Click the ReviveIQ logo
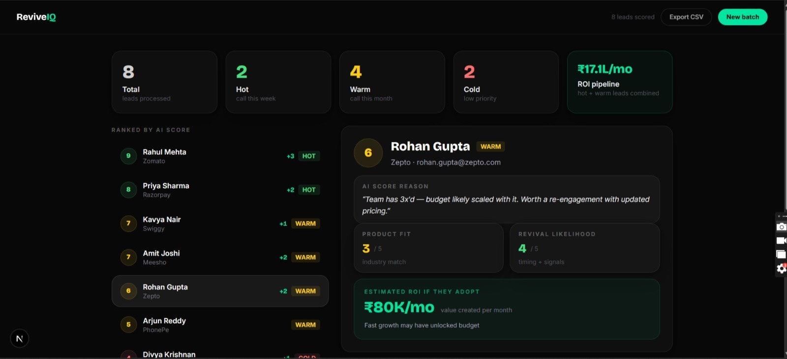 click(x=36, y=17)
